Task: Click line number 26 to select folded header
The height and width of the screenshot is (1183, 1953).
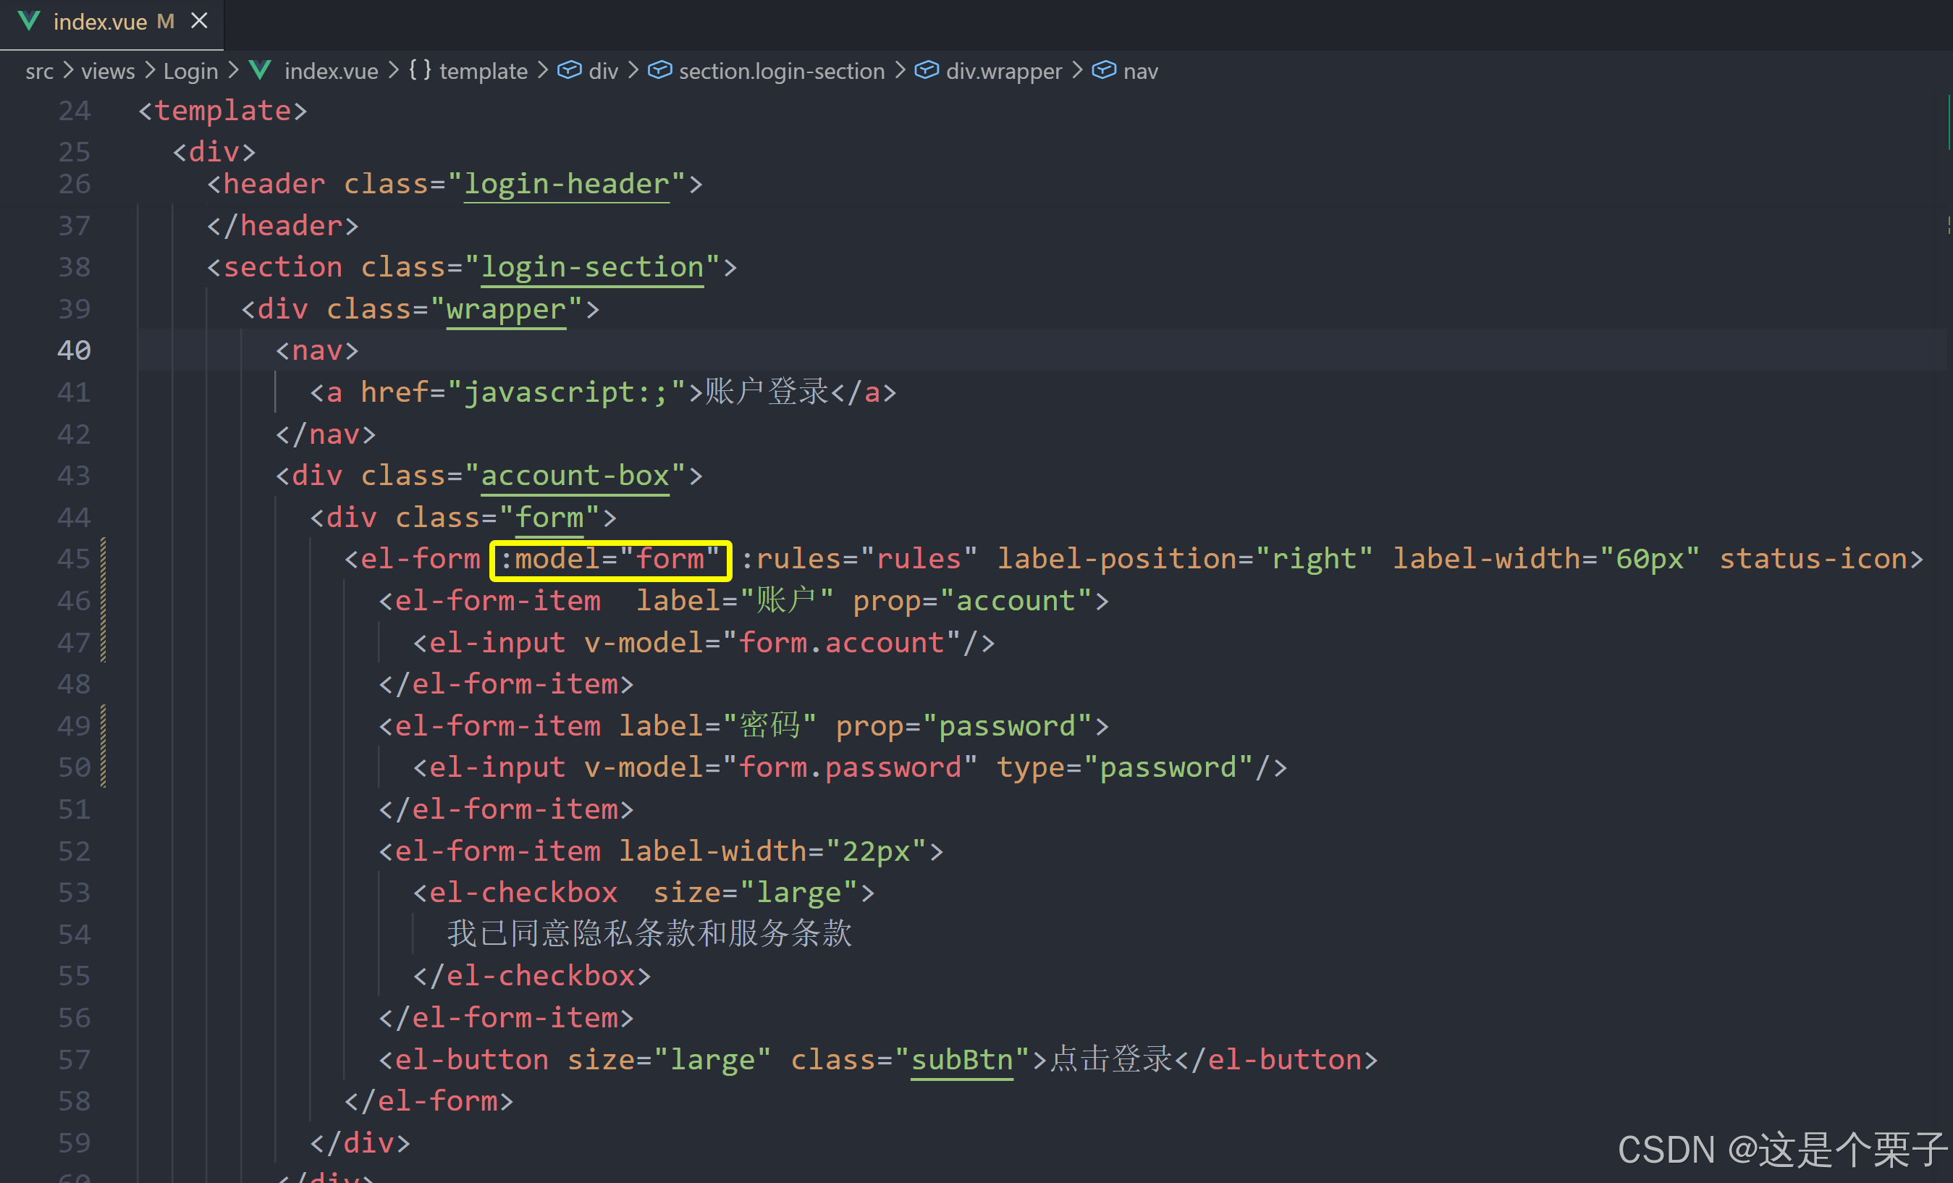Action: click(74, 185)
